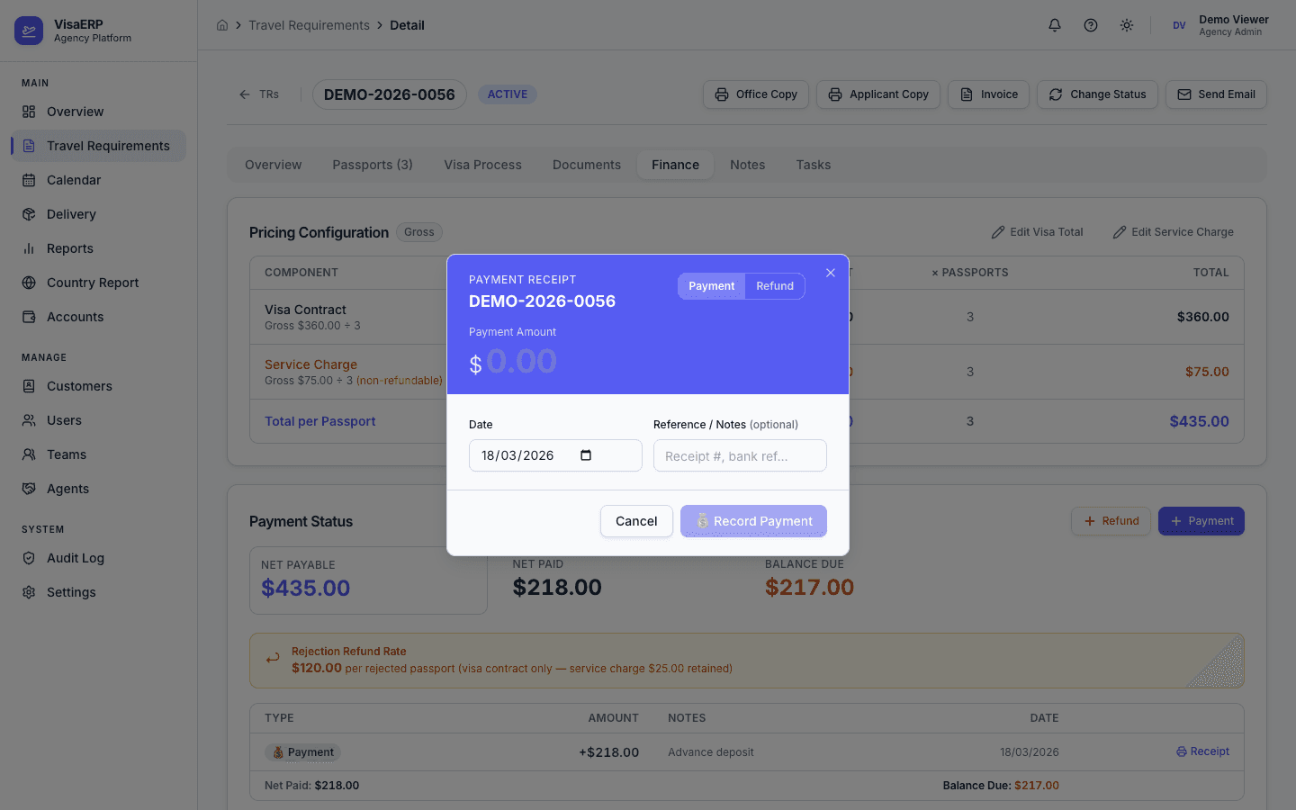
Task: Toggle the theme using the sun icon
Action: pos(1126,25)
